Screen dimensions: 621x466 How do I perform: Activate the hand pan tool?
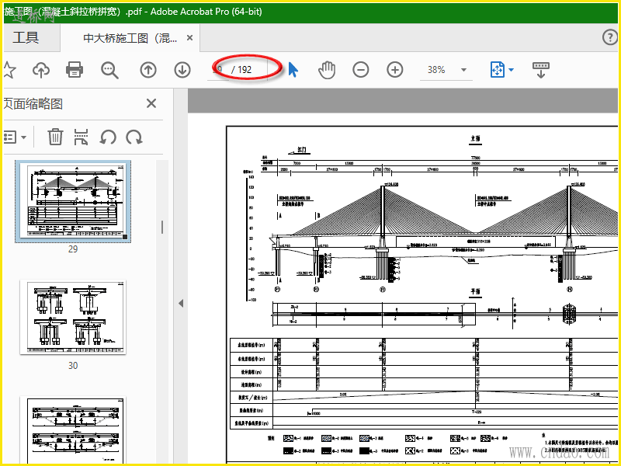[x=327, y=70]
